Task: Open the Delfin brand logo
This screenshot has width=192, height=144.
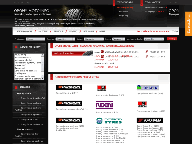Action: (x=147, y=88)
